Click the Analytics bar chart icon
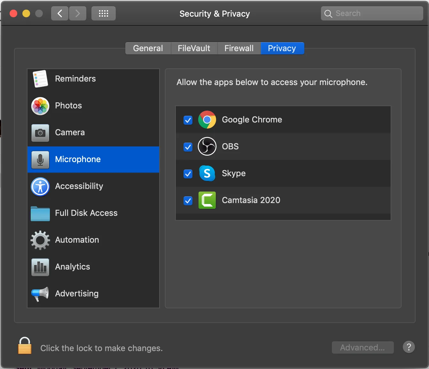 pos(40,267)
